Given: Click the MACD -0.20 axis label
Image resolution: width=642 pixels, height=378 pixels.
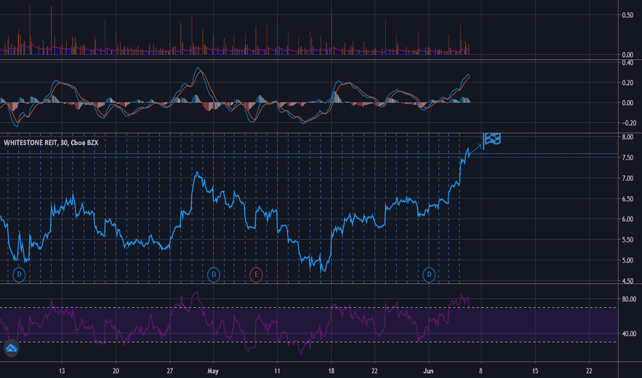Looking at the screenshot, I should click(629, 123).
